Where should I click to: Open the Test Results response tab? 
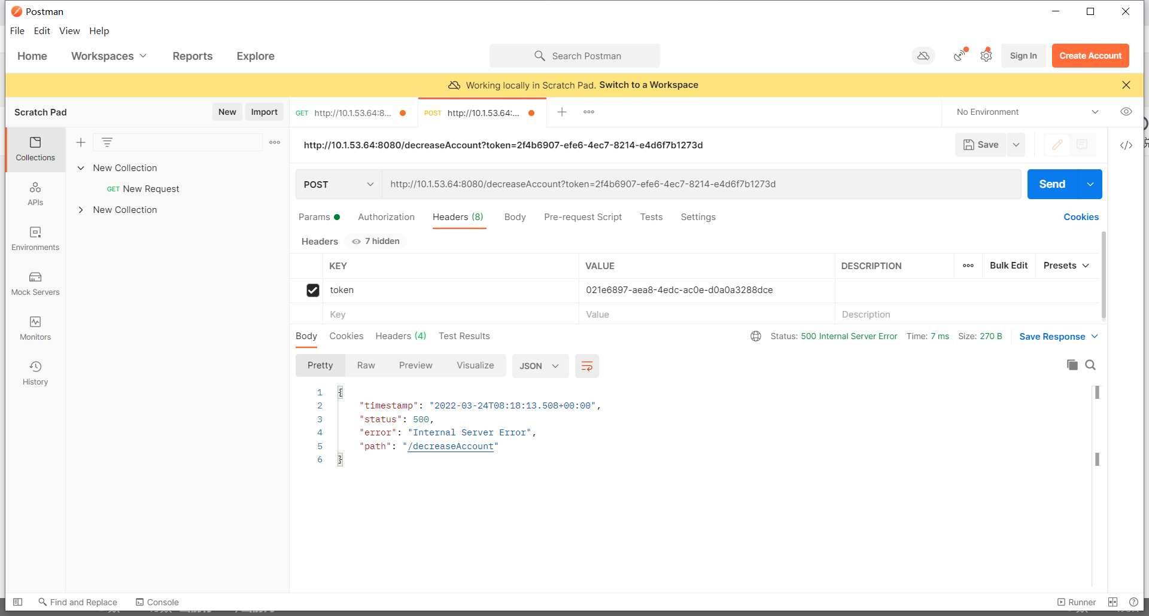coord(464,336)
